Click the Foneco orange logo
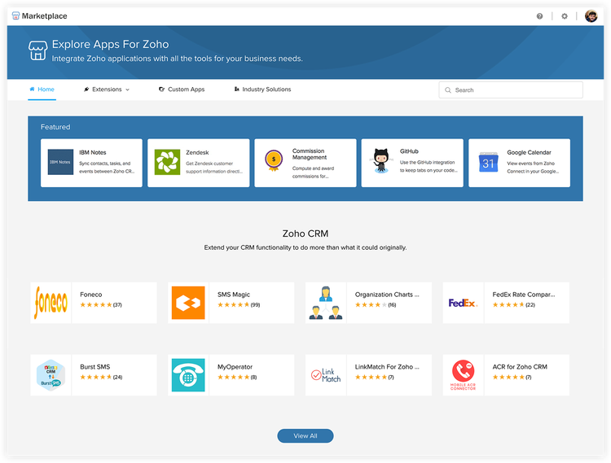 [51, 303]
